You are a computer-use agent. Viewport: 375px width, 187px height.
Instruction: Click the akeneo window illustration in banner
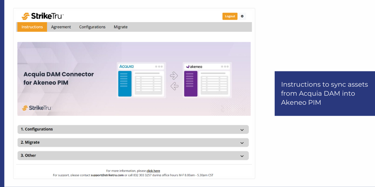tap(207, 80)
